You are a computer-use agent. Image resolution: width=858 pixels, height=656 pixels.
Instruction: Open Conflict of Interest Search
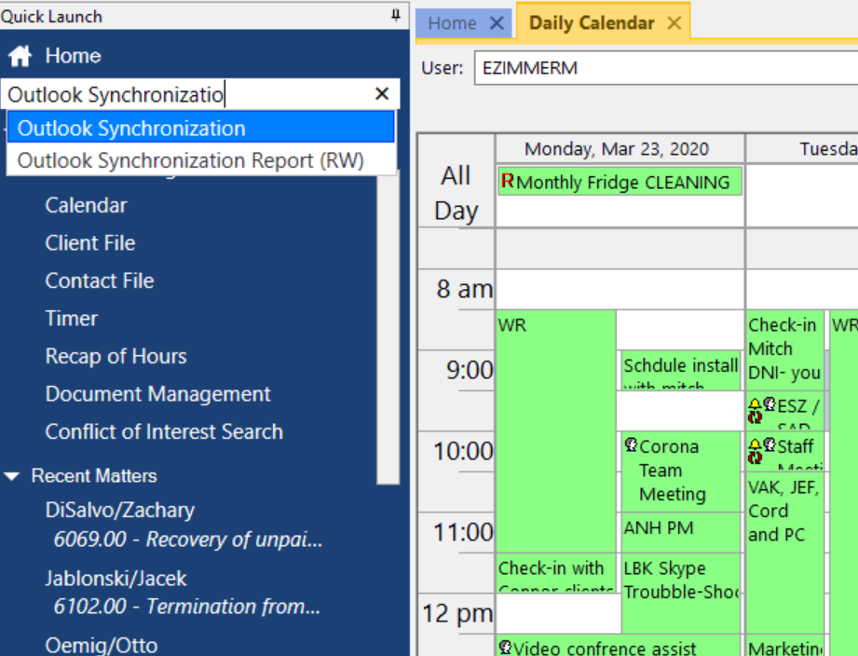point(164,431)
